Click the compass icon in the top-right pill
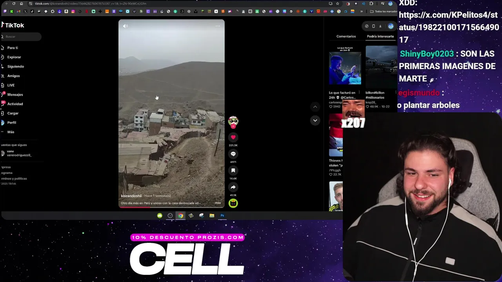The width and height of the screenshot is (502, 282). [x=367, y=26]
